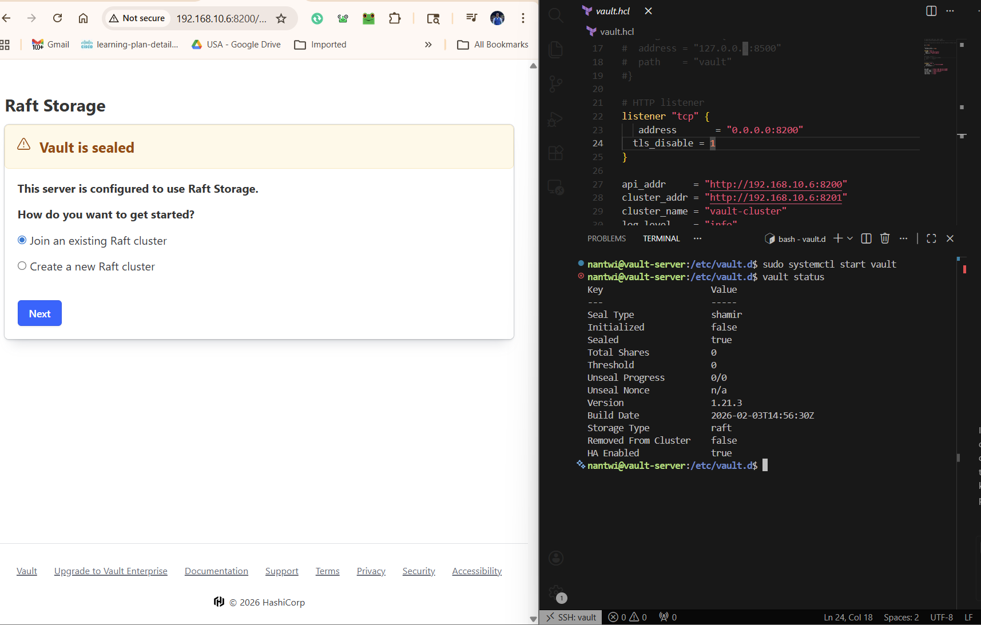Open browser media controls icon
The height and width of the screenshot is (625, 981).
click(471, 18)
